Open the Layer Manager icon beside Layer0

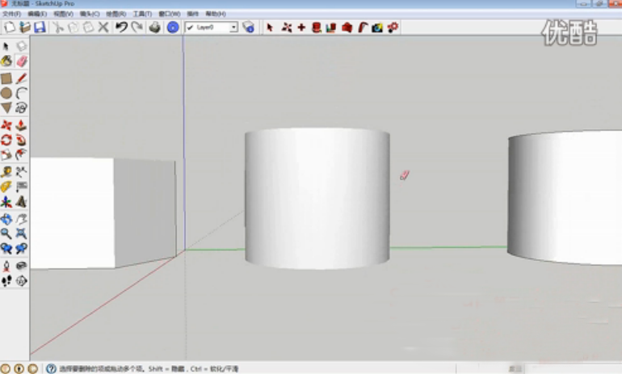[247, 27]
